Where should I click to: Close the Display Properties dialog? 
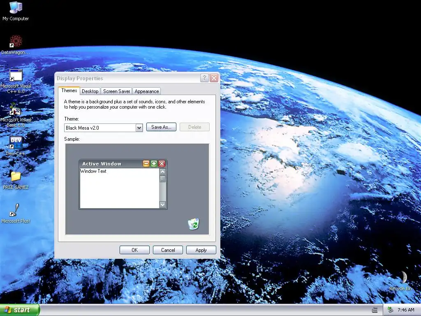pos(214,78)
